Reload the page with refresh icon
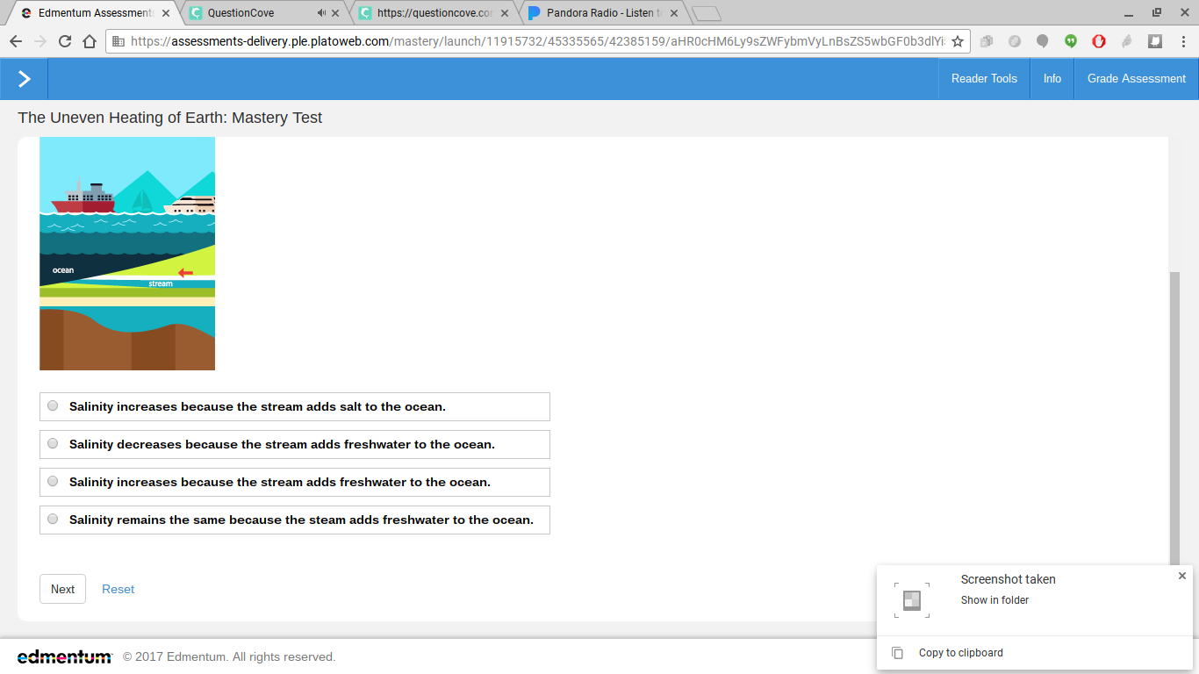1199x674 pixels. (x=65, y=41)
